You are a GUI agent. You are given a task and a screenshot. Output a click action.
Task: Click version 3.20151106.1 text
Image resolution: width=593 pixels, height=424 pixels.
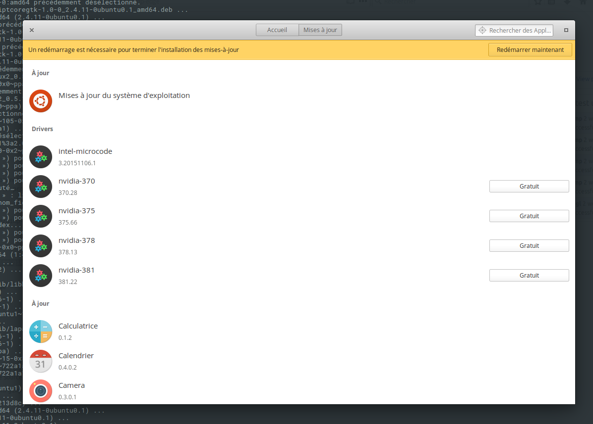pos(77,163)
